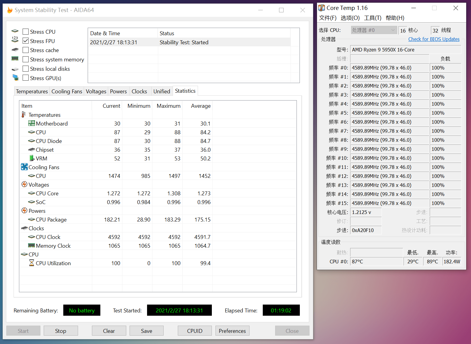
Task: Click the CPU chip icon beside Stress CPU
Action: [x=15, y=31]
